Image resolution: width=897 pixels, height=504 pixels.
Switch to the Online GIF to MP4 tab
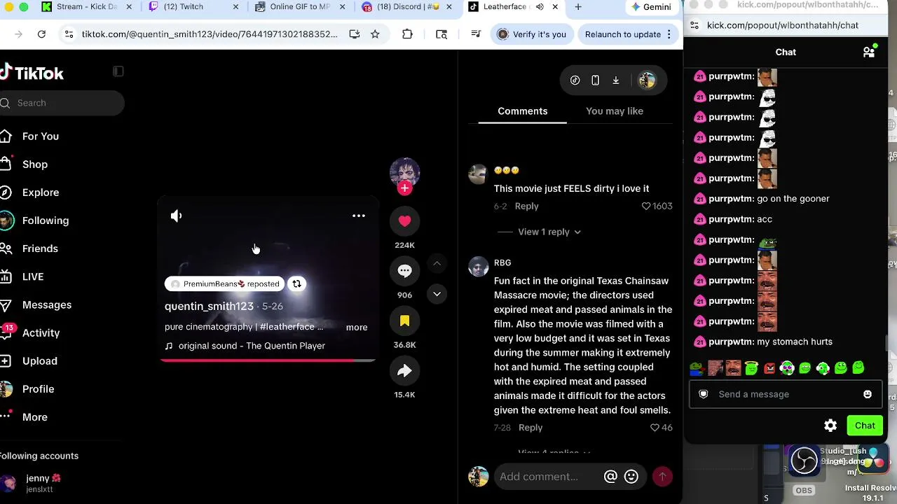(299, 7)
